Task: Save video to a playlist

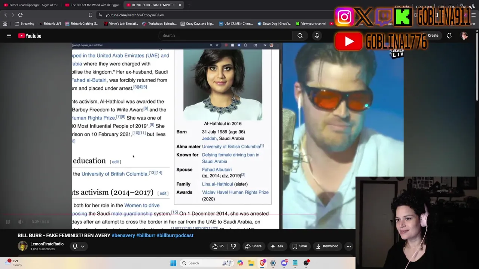Action: click(299, 246)
